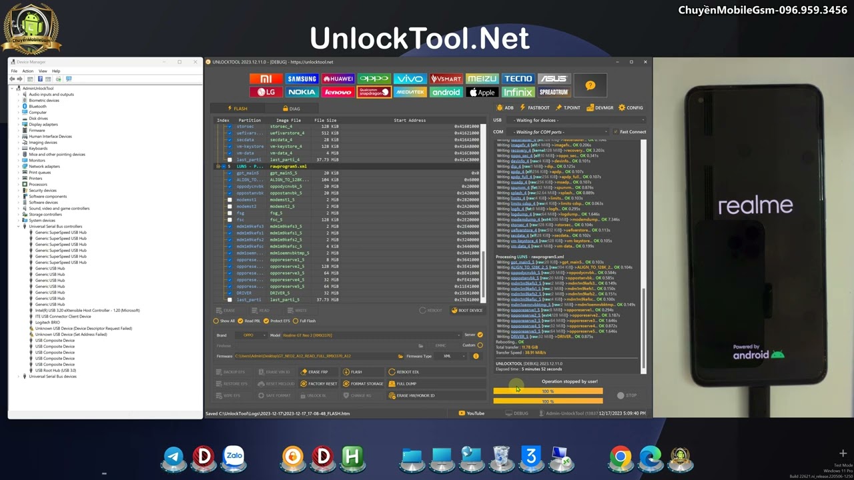Open the CONFIG settings
This screenshot has height=480, width=854.
point(630,107)
